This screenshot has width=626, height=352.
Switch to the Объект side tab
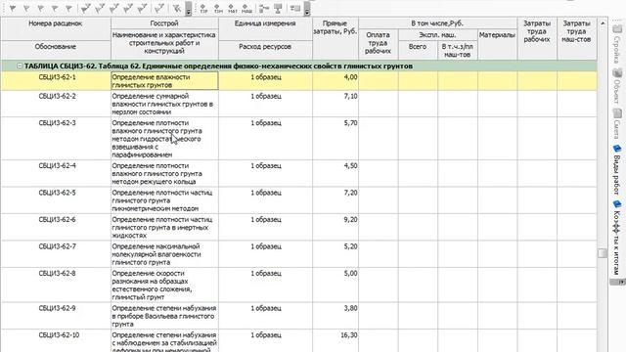(x=617, y=86)
